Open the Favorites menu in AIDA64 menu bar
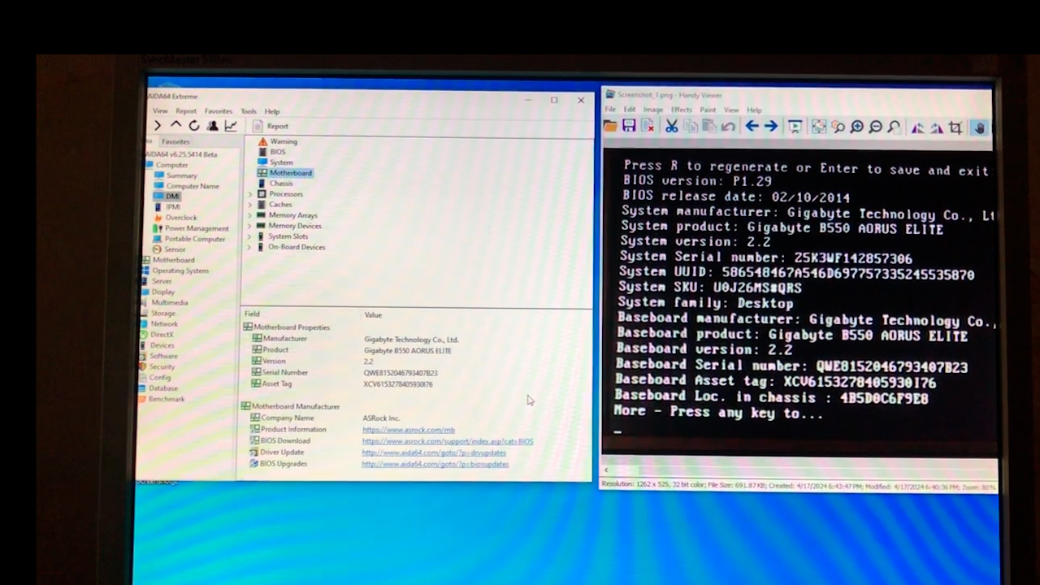Screen dimensions: 1040x585 [218, 110]
